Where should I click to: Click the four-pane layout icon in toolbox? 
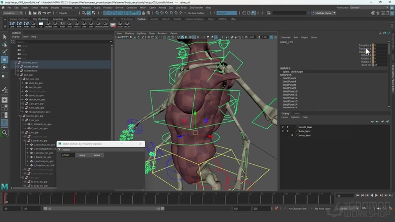coord(4,108)
